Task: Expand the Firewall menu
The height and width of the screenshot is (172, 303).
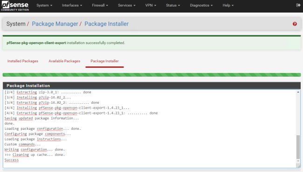Action: 100,6
